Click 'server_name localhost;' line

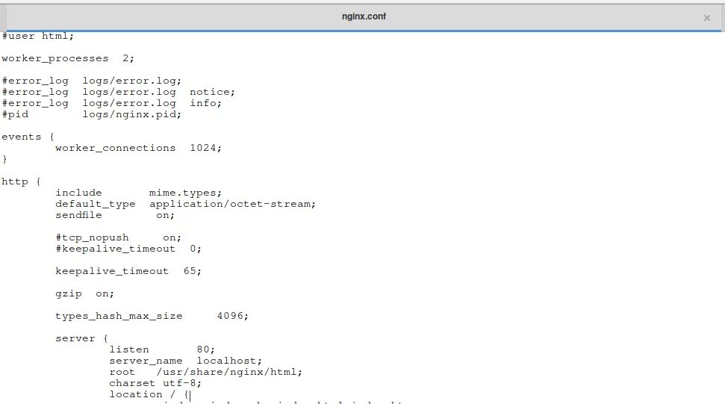pyautogui.click(x=185, y=361)
